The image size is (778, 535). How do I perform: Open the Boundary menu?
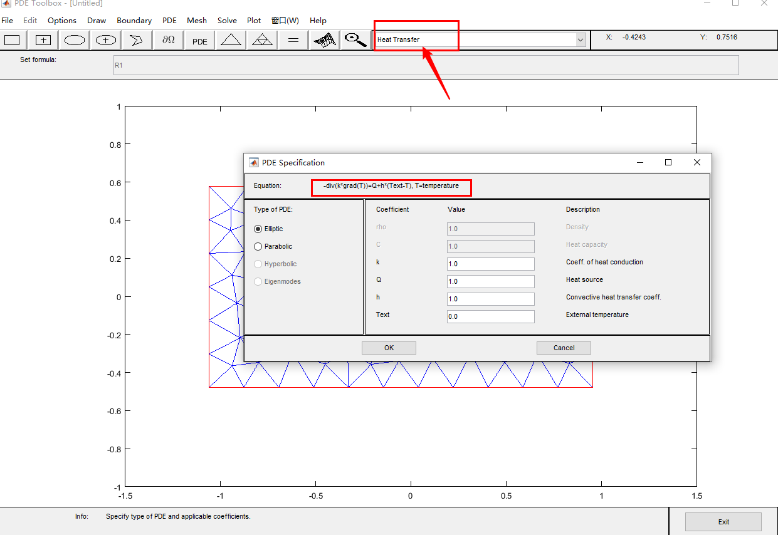click(134, 21)
